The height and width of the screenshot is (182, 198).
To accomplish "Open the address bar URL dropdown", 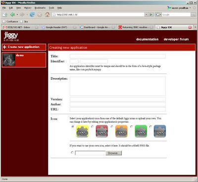I will tap(147, 15).
